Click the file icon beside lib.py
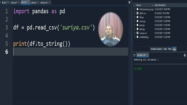 tap(138, 17)
